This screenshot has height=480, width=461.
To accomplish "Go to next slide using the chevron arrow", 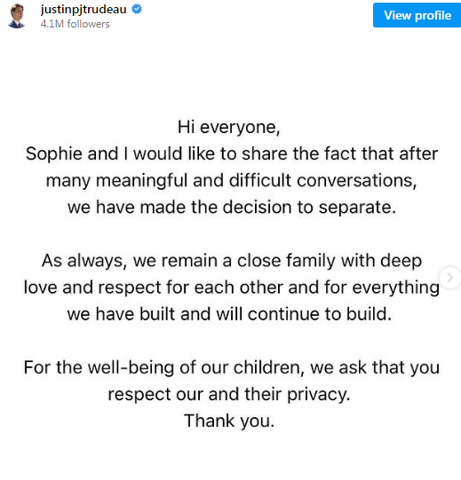I will click(449, 278).
